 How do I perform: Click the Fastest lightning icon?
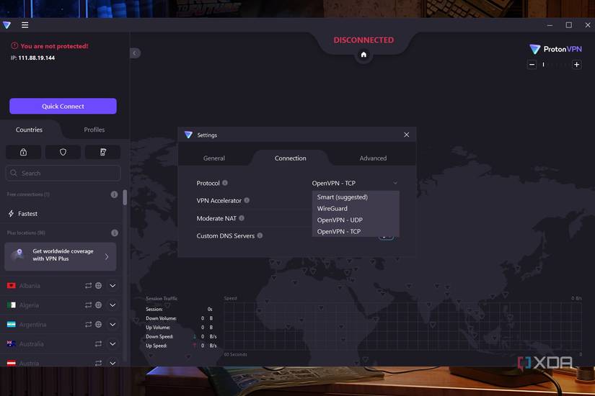[11, 213]
